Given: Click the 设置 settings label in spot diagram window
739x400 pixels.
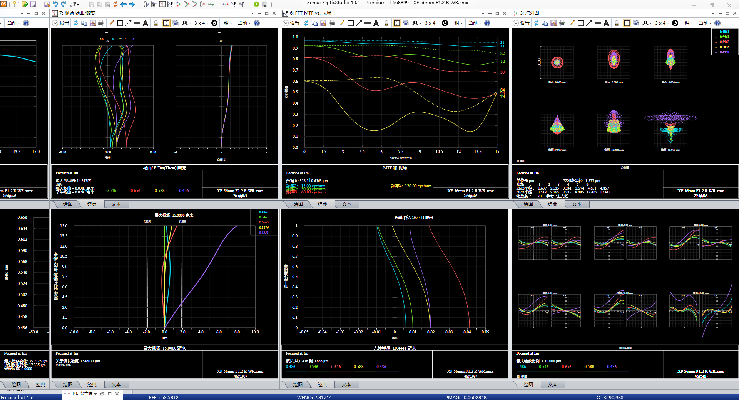Looking at the screenshot, I should (x=525, y=23).
